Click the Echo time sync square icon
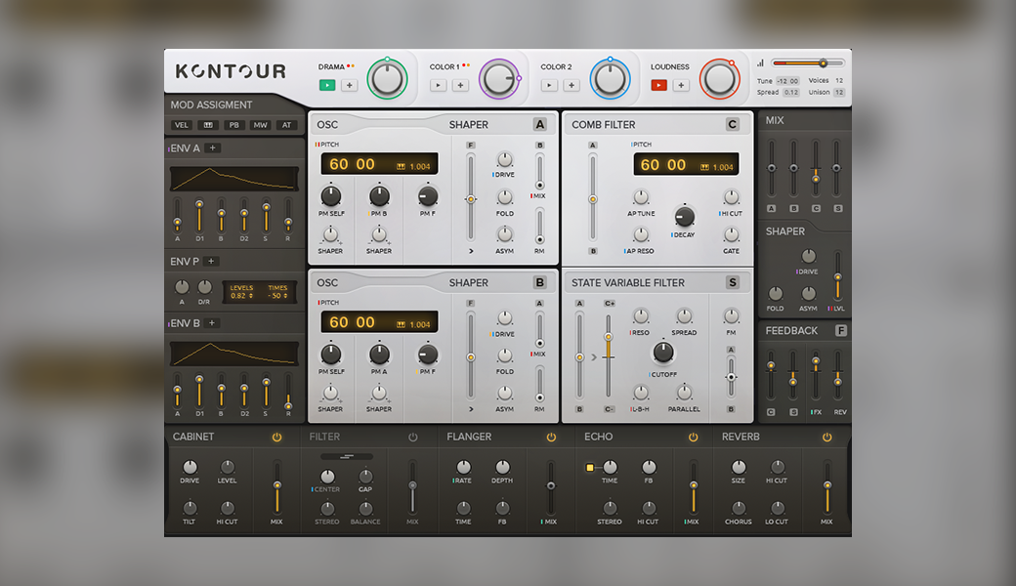This screenshot has width=1016, height=586. point(590,467)
